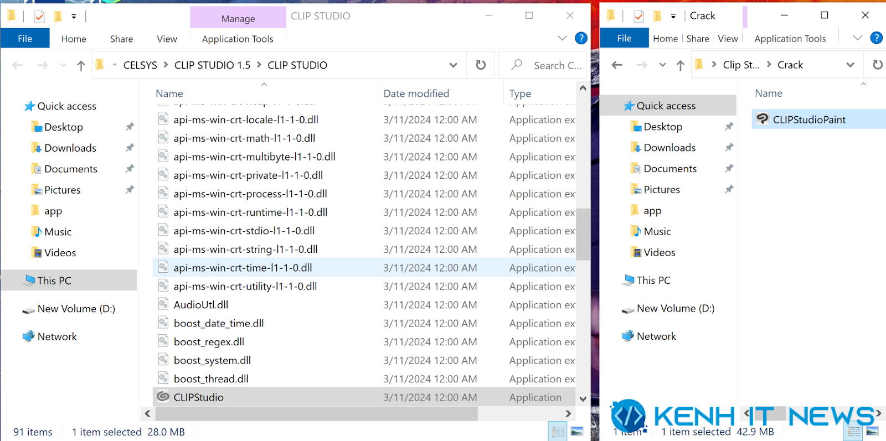Expand address bar history in CLIP STUDIO window
The height and width of the screenshot is (441, 886).
click(x=453, y=65)
